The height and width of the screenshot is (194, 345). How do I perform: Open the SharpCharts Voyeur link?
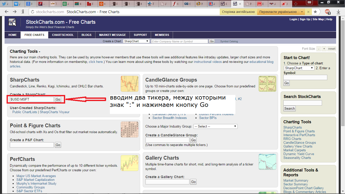[55, 112]
